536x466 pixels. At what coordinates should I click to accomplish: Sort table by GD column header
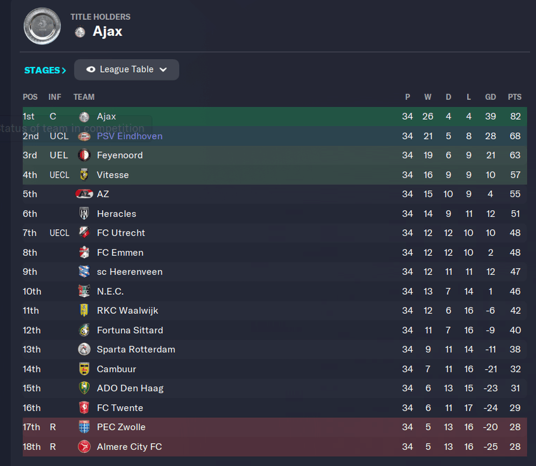coord(490,97)
